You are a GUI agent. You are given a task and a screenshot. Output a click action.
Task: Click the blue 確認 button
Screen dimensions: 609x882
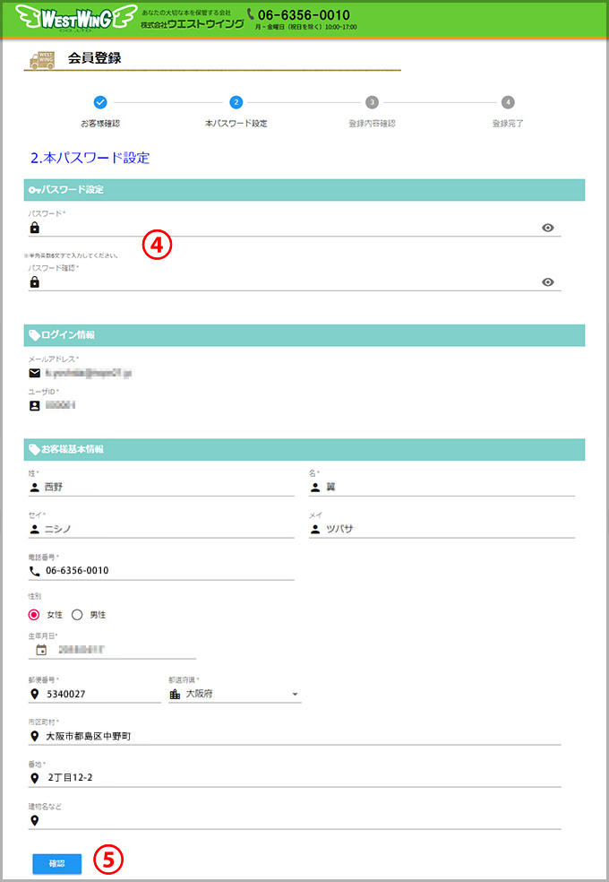[x=56, y=863]
